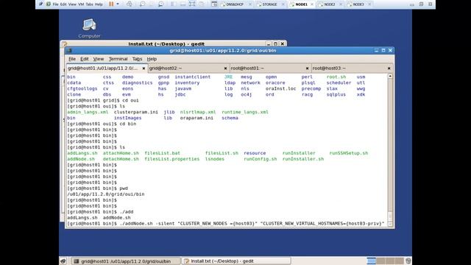Open the Computer desktop icon
This screenshot has width=471, height=265.
pyautogui.click(x=89, y=29)
